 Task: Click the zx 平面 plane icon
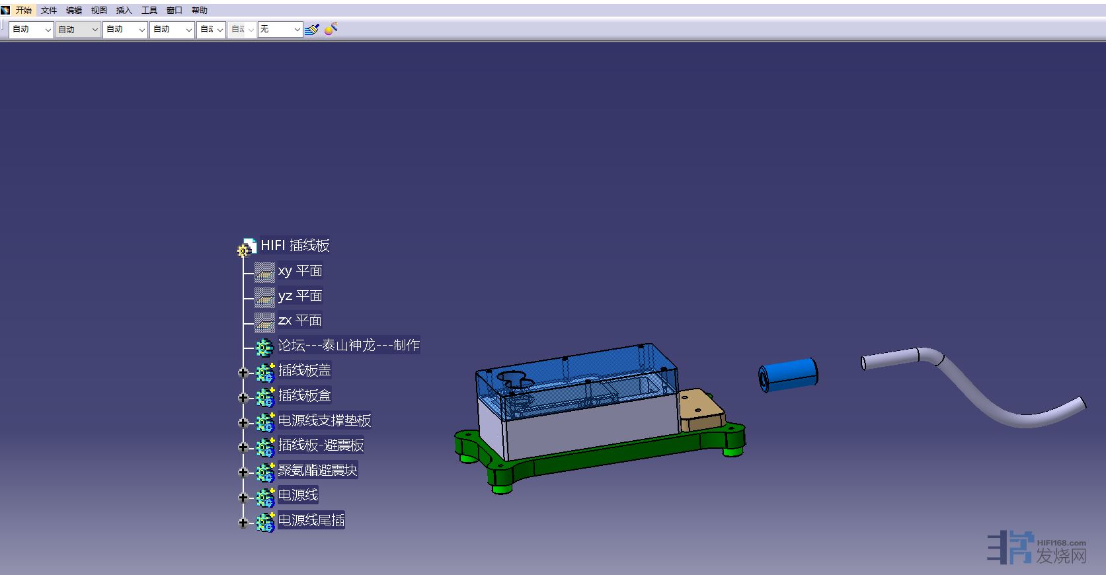click(x=264, y=321)
